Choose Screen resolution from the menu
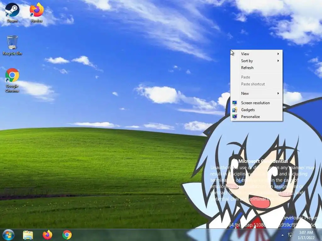 point(257,103)
